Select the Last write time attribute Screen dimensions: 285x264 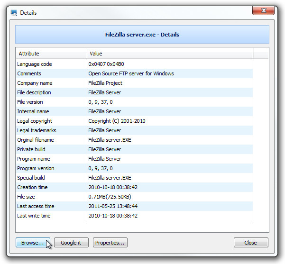(34, 216)
